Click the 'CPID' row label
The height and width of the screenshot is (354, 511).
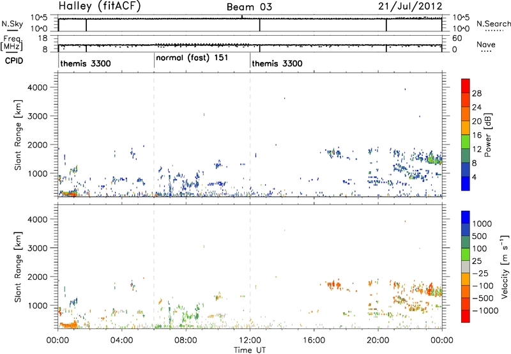pyautogui.click(x=14, y=61)
